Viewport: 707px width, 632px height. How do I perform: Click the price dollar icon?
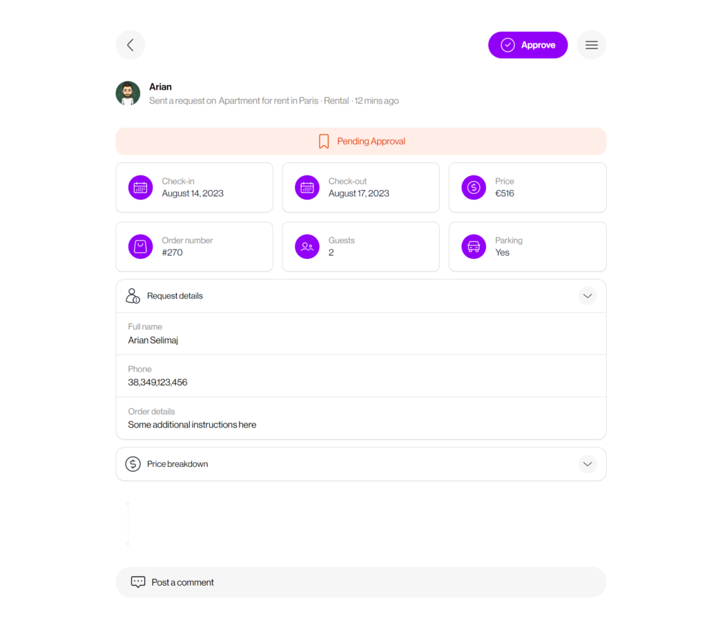474,187
